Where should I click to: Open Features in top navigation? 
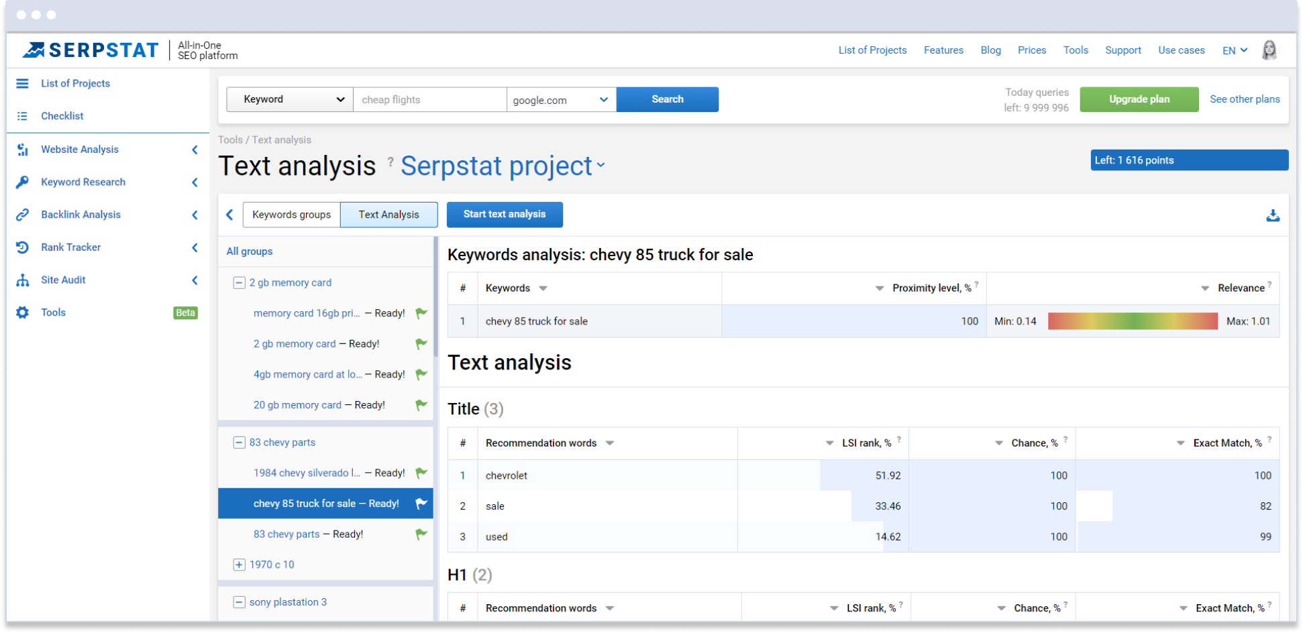[943, 50]
